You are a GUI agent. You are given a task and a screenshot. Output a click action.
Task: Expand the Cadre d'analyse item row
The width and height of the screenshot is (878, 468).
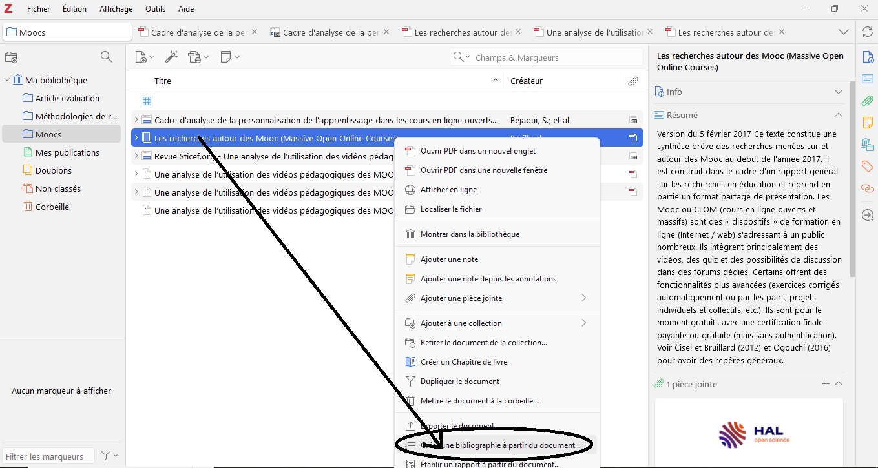pyautogui.click(x=136, y=120)
